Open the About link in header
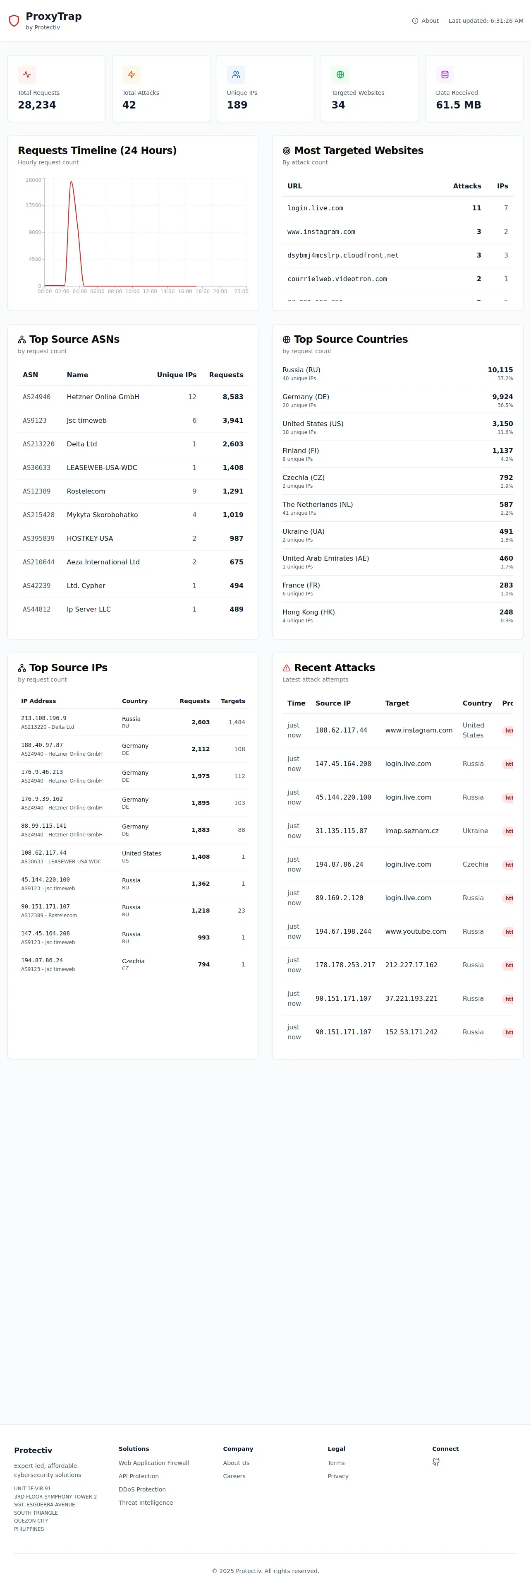The image size is (531, 1595). tap(425, 21)
